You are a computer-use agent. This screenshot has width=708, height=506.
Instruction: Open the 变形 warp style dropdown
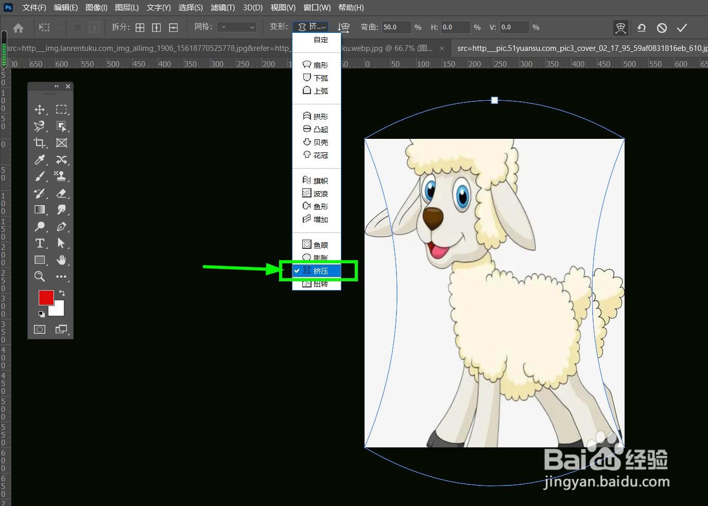coord(310,27)
